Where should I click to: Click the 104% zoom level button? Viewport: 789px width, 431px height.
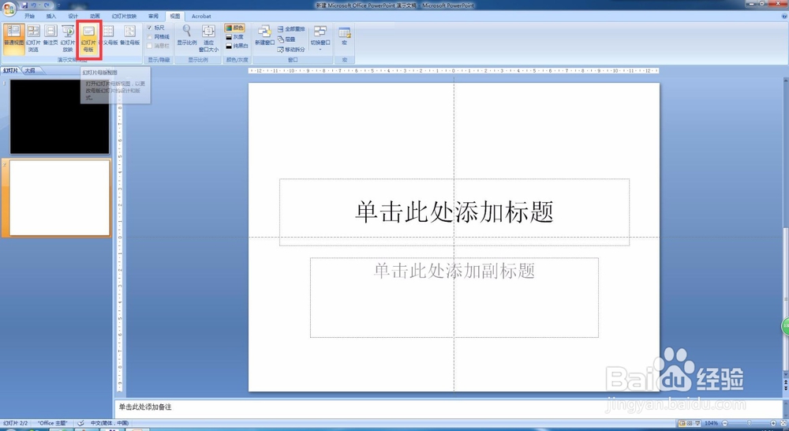711,423
